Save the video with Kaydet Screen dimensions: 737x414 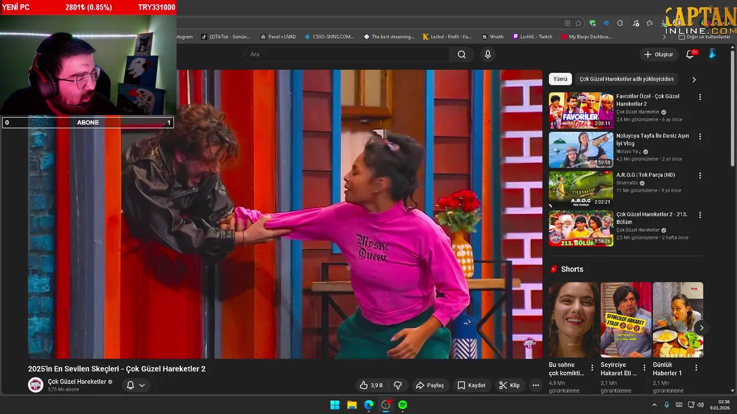pyautogui.click(x=472, y=385)
